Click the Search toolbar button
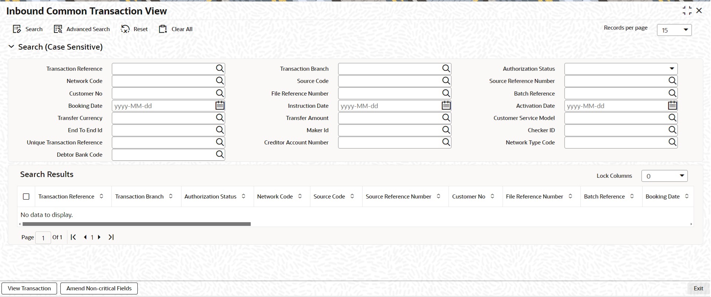The image size is (711, 297). coord(28,29)
